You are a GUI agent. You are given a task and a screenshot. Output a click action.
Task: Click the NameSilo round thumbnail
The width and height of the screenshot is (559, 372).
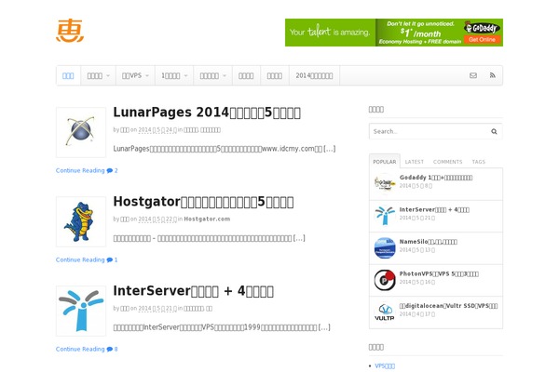385,247
